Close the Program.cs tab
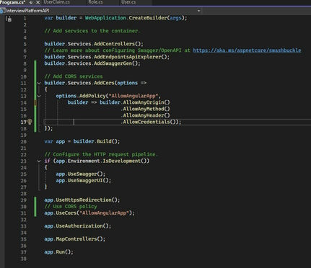 tap(38, 2)
